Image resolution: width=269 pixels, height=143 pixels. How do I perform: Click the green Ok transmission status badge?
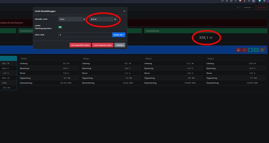coord(60,27)
